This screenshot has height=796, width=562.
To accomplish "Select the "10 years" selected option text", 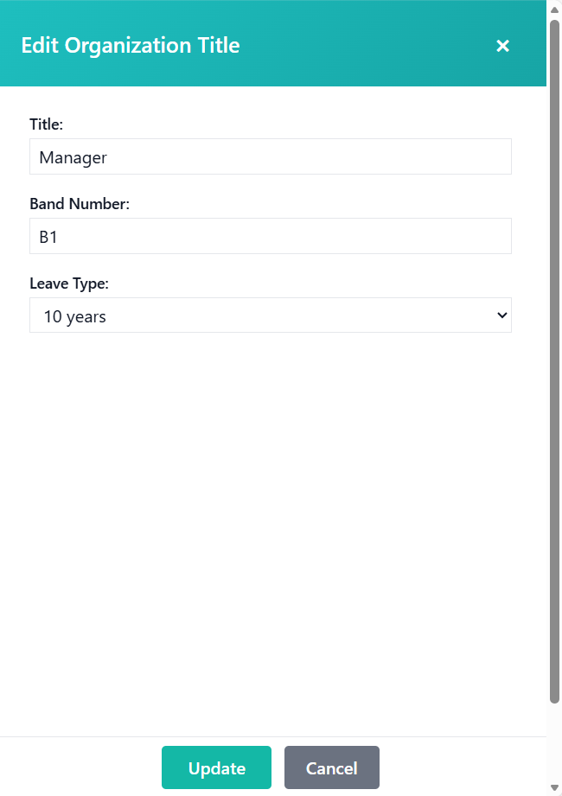I will click(x=75, y=317).
